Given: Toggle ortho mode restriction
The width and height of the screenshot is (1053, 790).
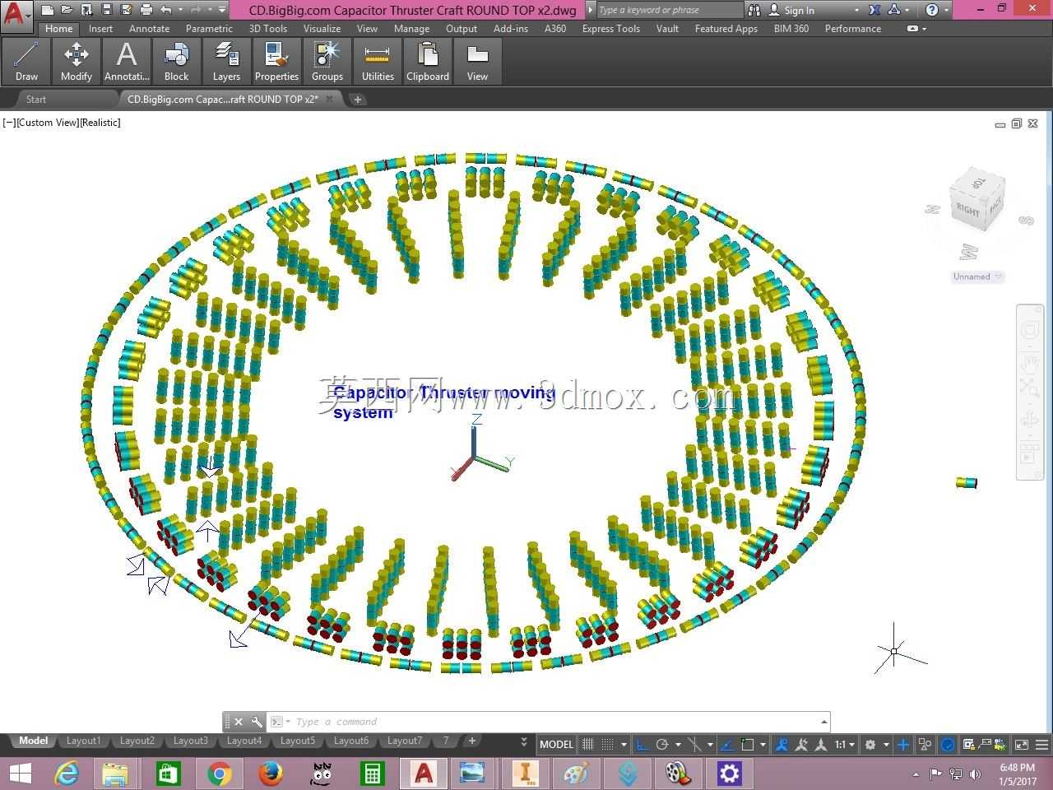Looking at the screenshot, I should (x=642, y=745).
